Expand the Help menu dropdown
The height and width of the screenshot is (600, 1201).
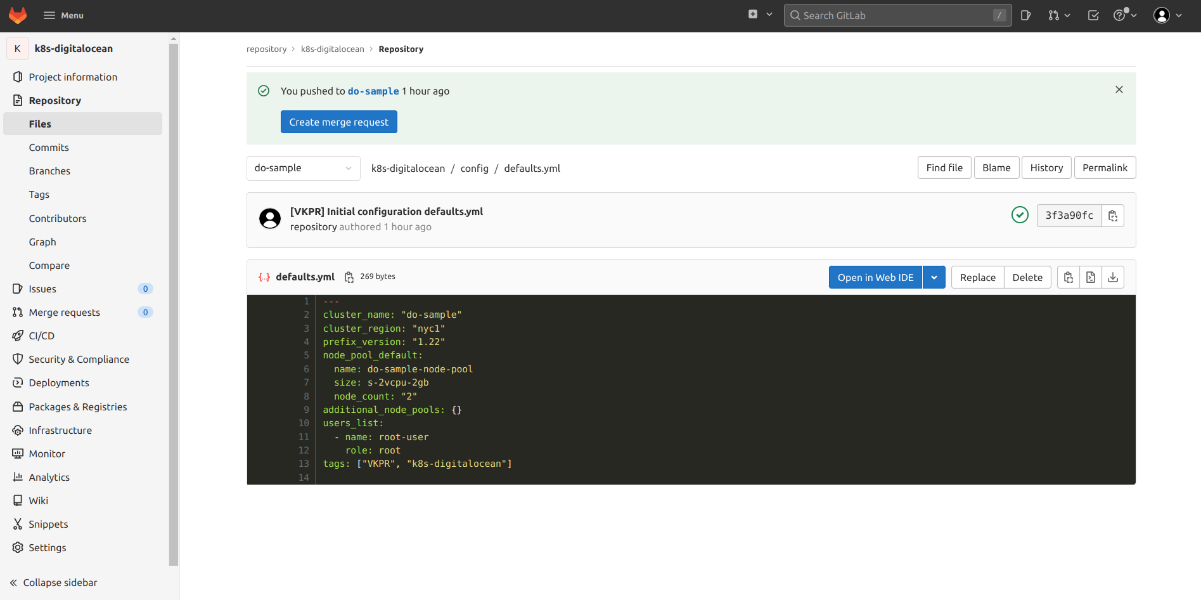[x=1125, y=15]
